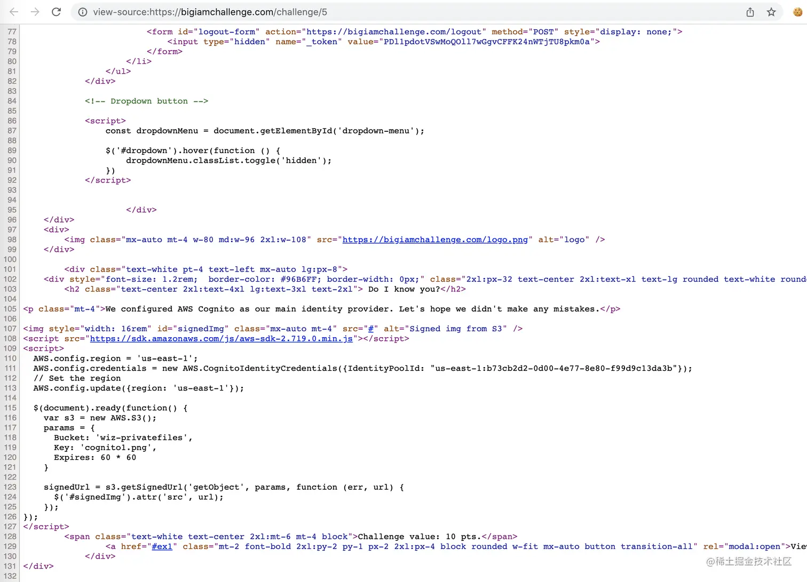807x582 pixels.
Task: Click the $('#dropdown').hover line
Action: pyautogui.click(x=193, y=150)
